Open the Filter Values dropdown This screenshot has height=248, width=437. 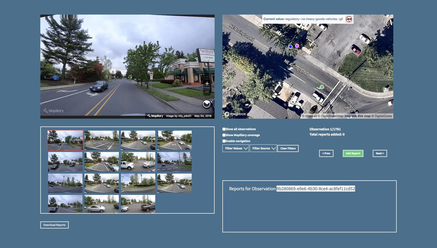point(236,148)
